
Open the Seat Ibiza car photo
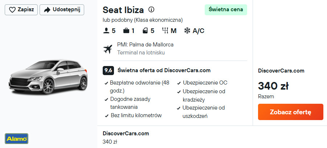coord(48,77)
